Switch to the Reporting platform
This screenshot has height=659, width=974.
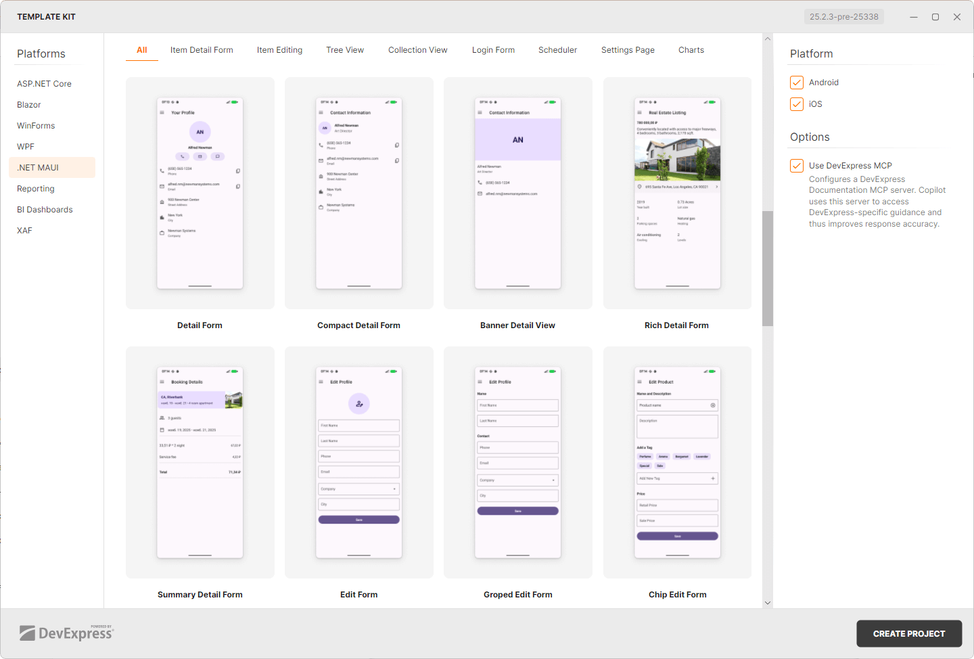35,188
